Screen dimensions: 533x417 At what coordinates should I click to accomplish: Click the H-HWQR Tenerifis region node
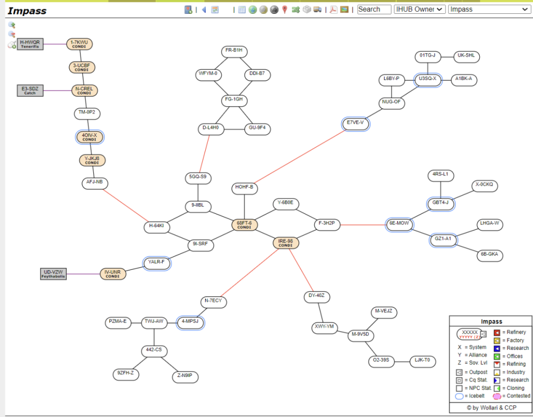(30, 44)
